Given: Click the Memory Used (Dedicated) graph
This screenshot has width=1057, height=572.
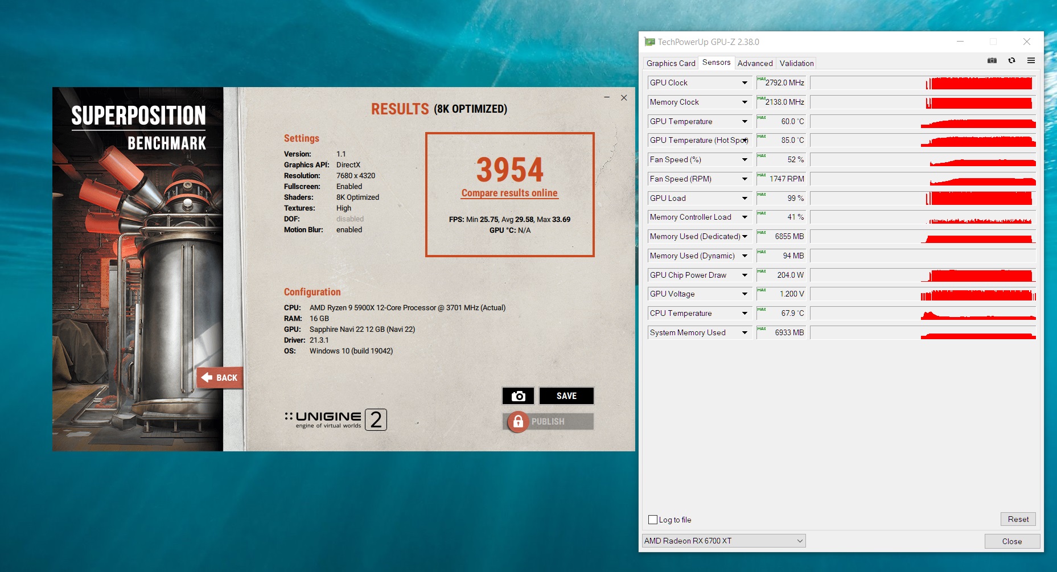Looking at the screenshot, I should click(923, 236).
